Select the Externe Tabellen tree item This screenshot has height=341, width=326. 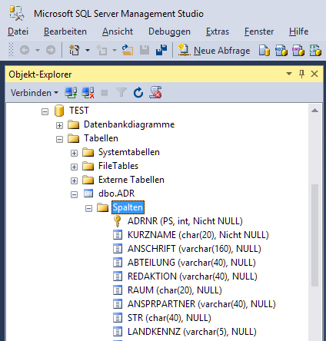(x=131, y=180)
